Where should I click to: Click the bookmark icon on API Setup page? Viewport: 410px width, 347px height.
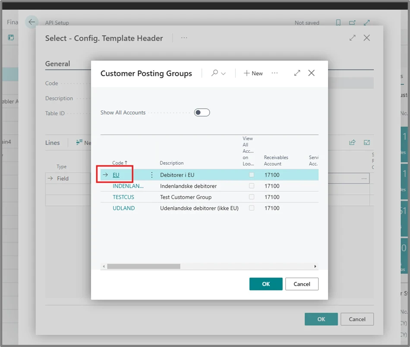[338, 23]
